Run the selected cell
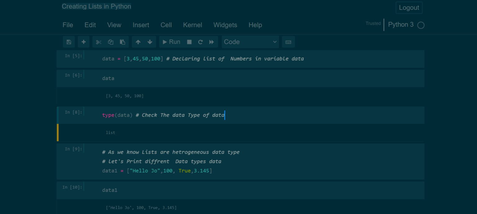The height and width of the screenshot is (214, 477). [171, 42]
